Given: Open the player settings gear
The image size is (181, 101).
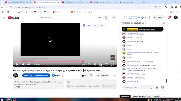Looking at the screenshot, I should 95,64.
